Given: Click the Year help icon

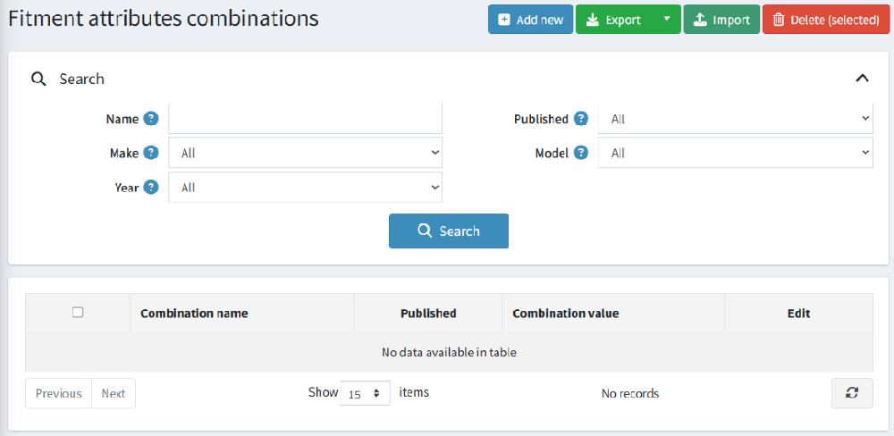Looking at the screenshot, I should point(150,187).
